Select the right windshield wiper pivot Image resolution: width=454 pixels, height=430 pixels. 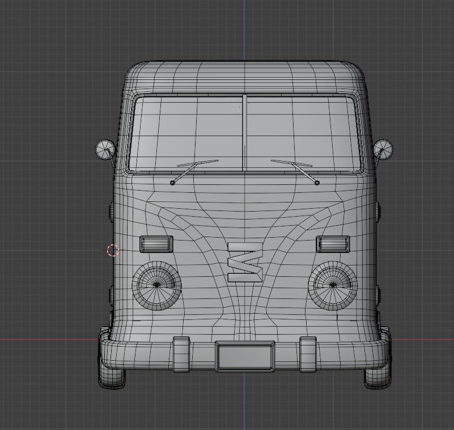coord(317,183)
